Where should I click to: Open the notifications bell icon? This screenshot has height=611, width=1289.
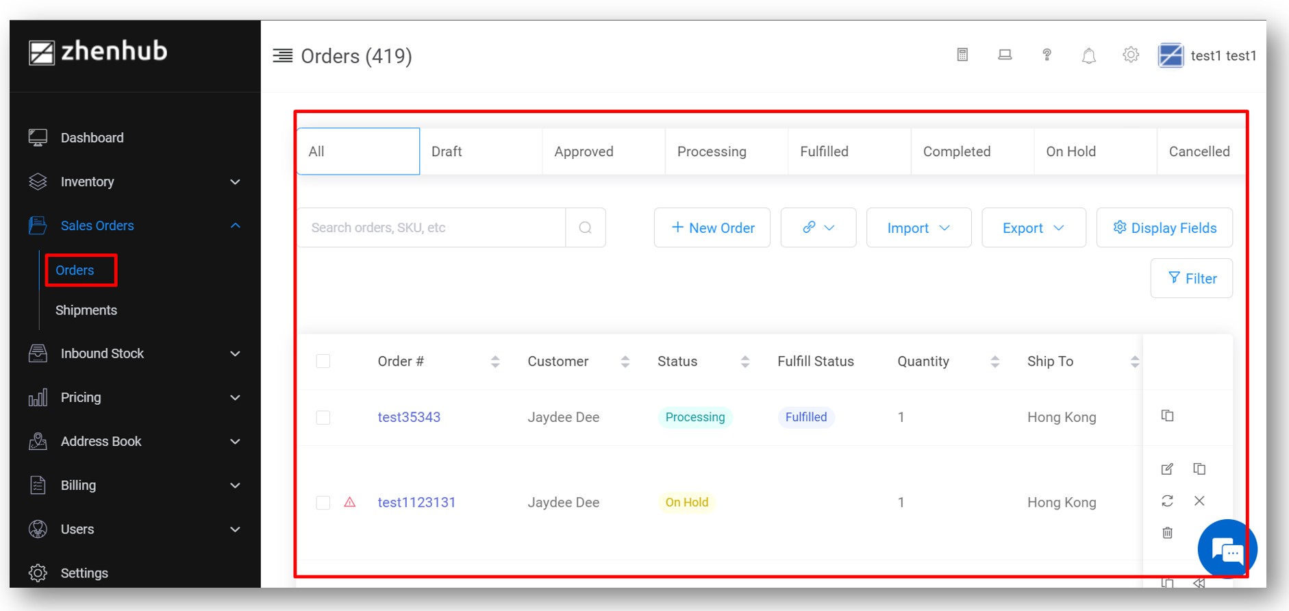point(1088,55)
